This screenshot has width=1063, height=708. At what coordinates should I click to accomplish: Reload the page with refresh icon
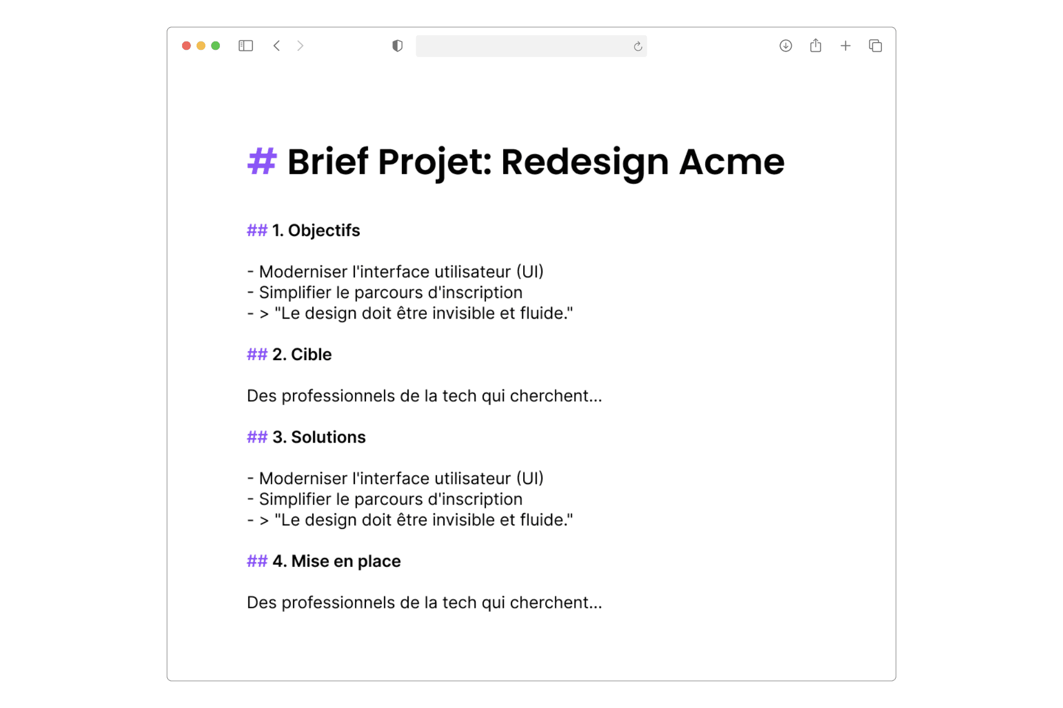(x=638, y=46)
